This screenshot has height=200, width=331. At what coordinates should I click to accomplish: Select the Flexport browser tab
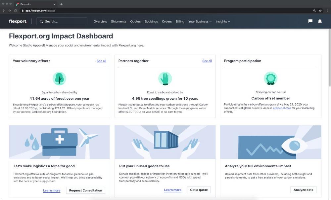36,4
